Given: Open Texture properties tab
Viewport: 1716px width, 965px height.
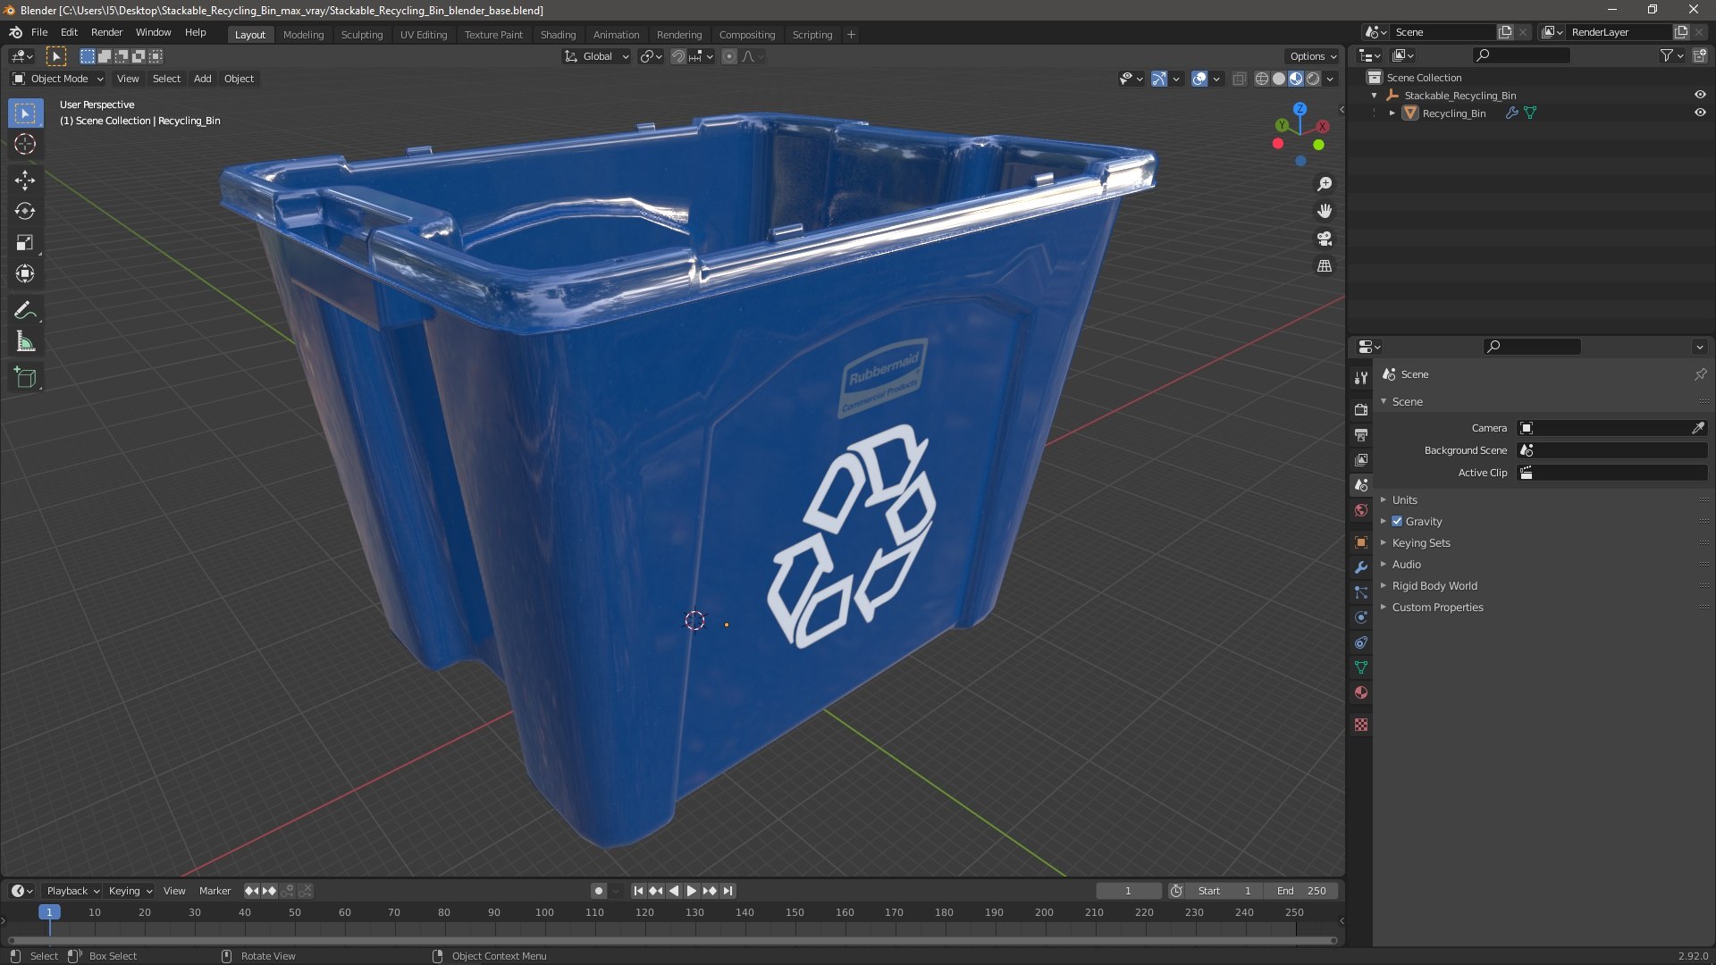Looking at the screenshot, I should (x=1360, y=725).
